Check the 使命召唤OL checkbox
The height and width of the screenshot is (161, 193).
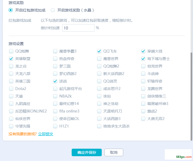[55, 119]
